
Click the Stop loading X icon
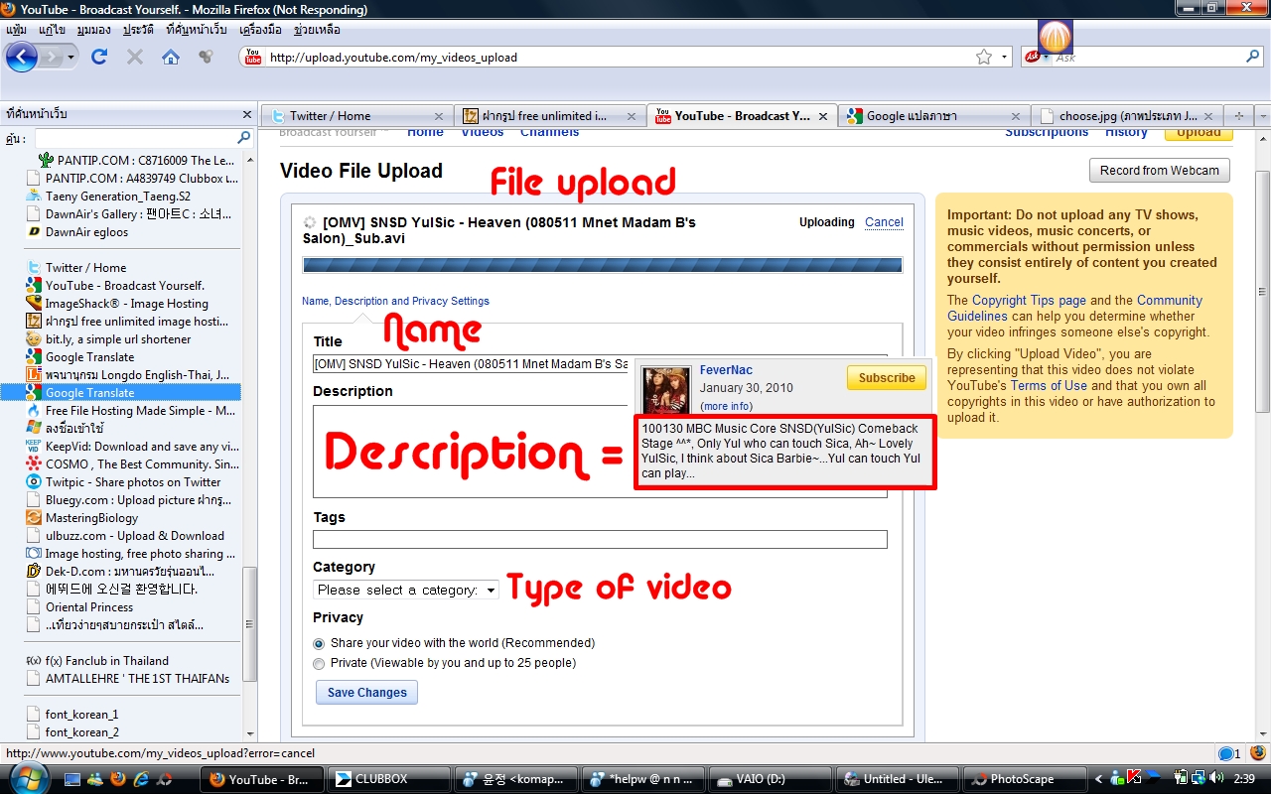pos(135,57)
